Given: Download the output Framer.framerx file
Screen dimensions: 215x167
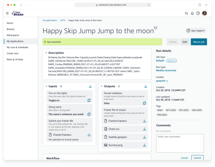Looking at the screenshot, I should coord(145,121).
